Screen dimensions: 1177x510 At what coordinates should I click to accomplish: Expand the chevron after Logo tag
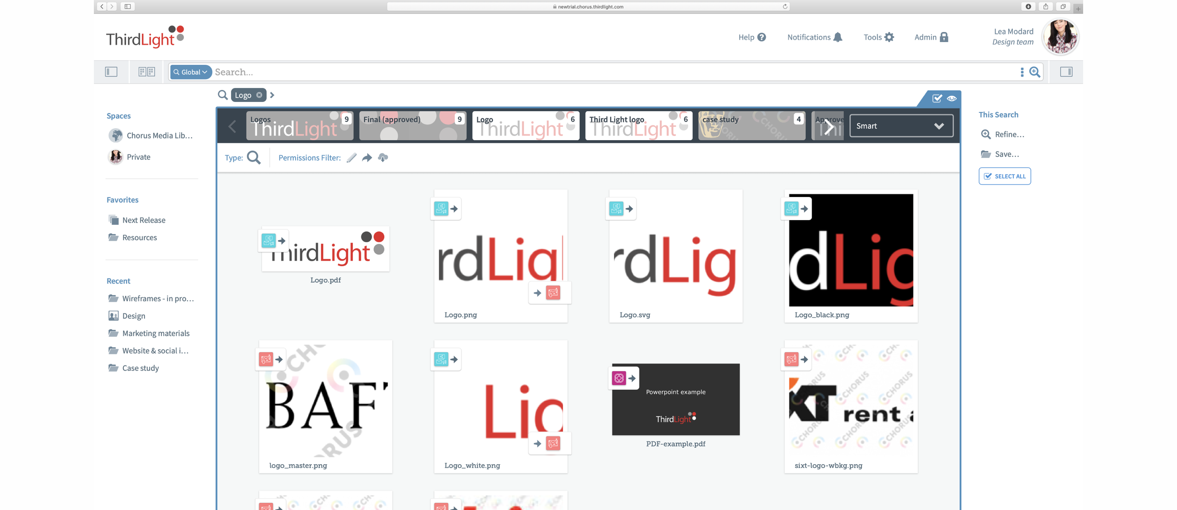pyautogui.click(x=272, y=95)
